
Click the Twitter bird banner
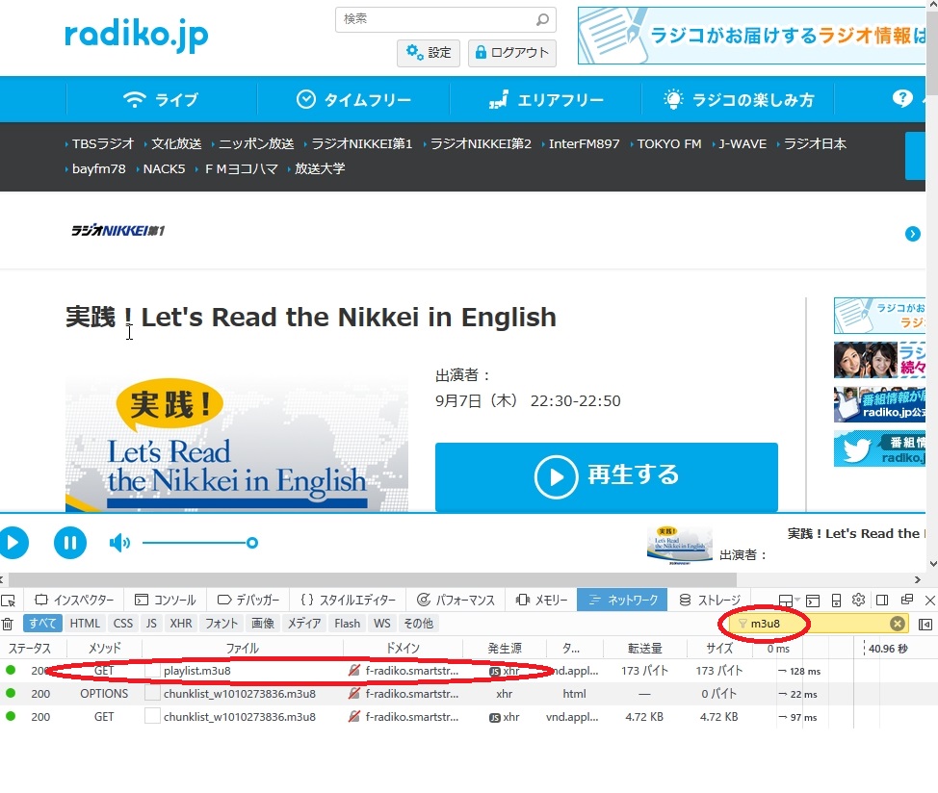(879, 449)
